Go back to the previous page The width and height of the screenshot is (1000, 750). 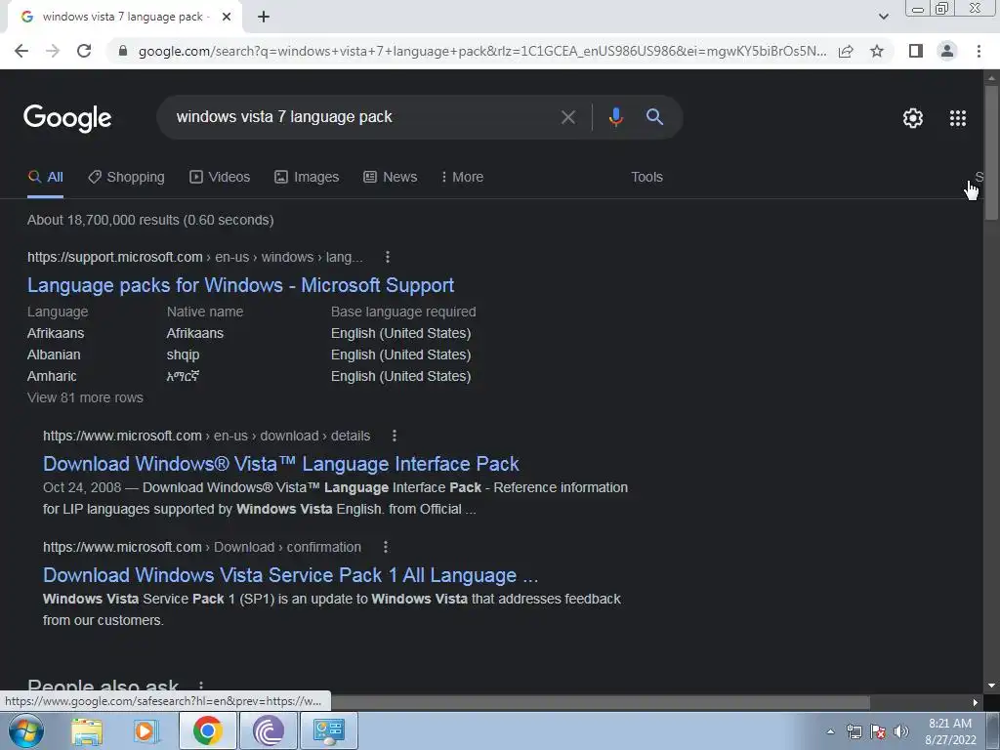pos(21,51)
